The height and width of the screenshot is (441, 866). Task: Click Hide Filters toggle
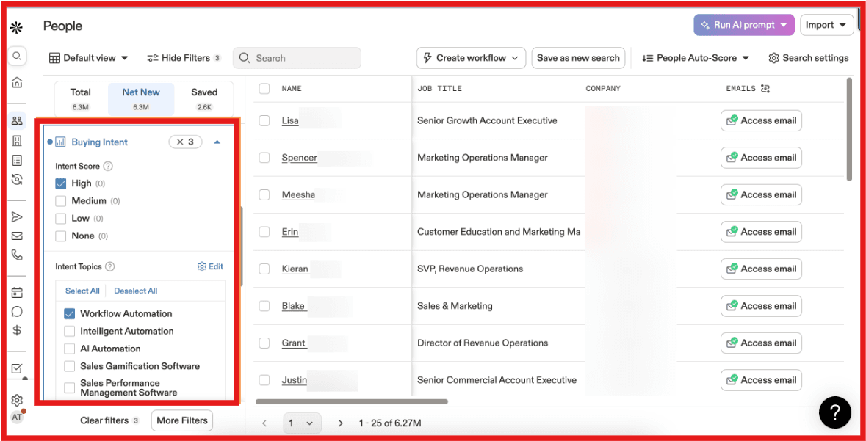click(x=184, y=58)
